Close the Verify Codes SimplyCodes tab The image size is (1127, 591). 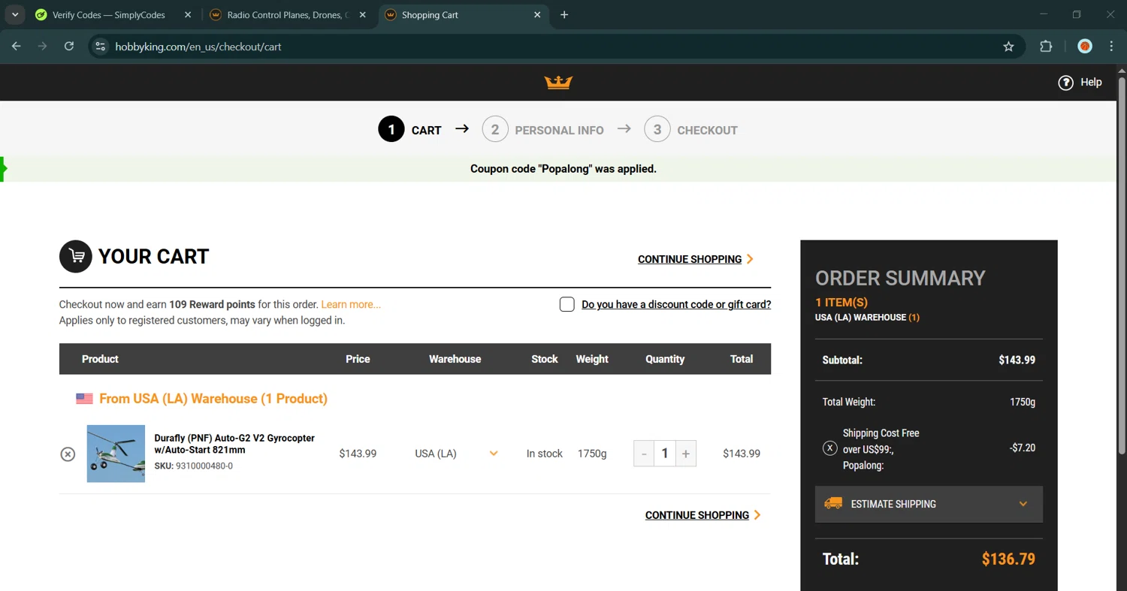pos(188,15)
